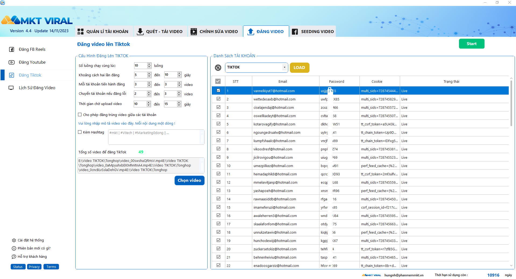Click the app icon in title bar
This screenshot has height=279, width=516.
tap(3, 2)
